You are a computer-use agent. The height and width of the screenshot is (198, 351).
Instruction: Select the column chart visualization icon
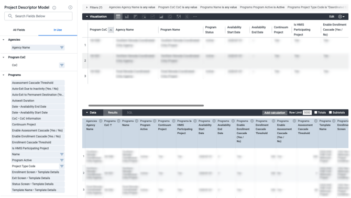pyautogui.click(x=127, y=17)
